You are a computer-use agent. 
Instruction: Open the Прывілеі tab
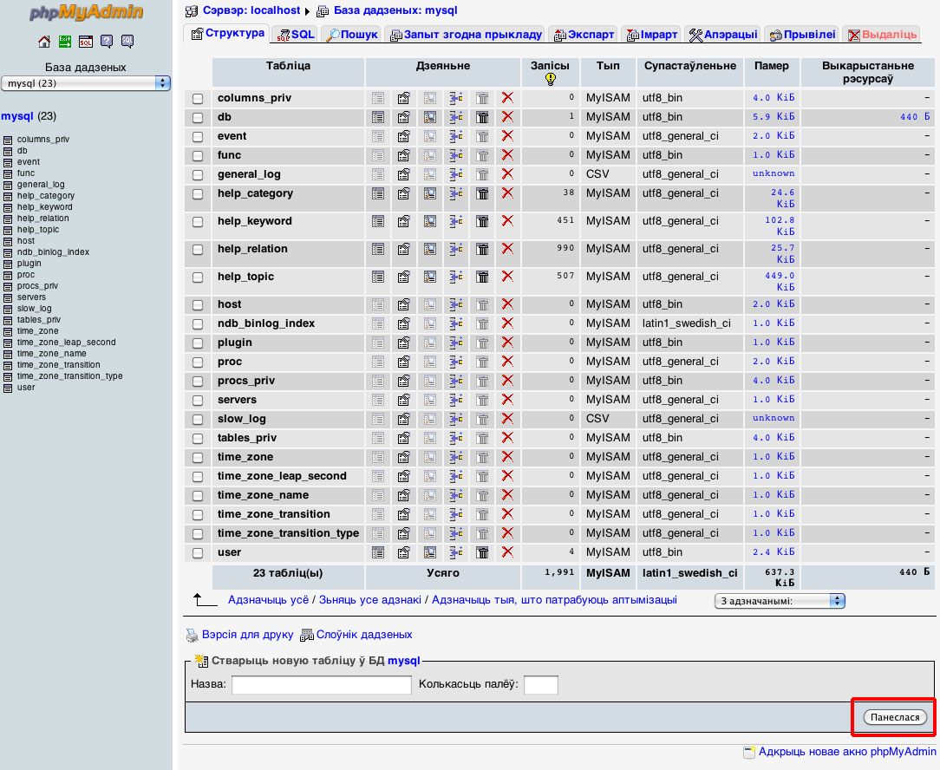point(803,35)
